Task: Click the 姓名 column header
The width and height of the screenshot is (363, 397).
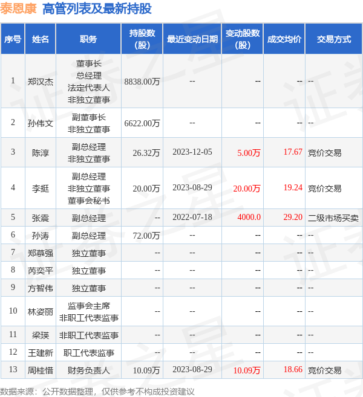Action: (x=41, y=39)
